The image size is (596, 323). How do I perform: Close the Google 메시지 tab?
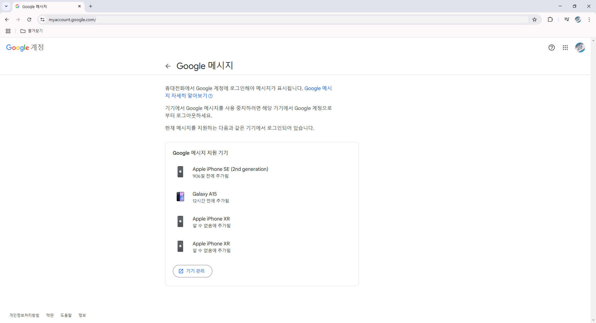79,6
